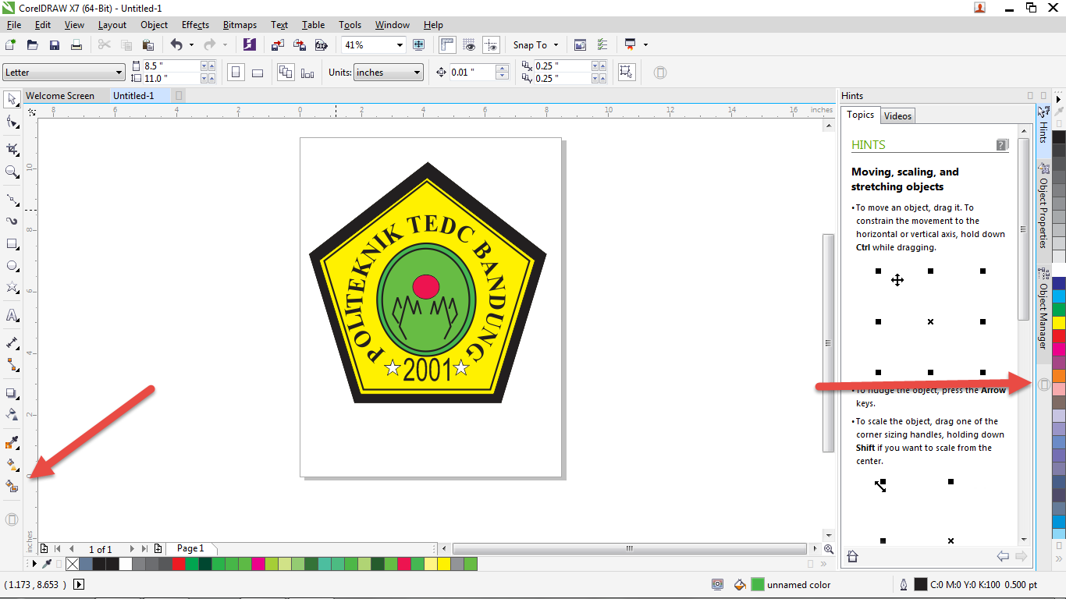1066x599 pixels.
Task: Add a page after the last page
Action: tap(158, 549)
